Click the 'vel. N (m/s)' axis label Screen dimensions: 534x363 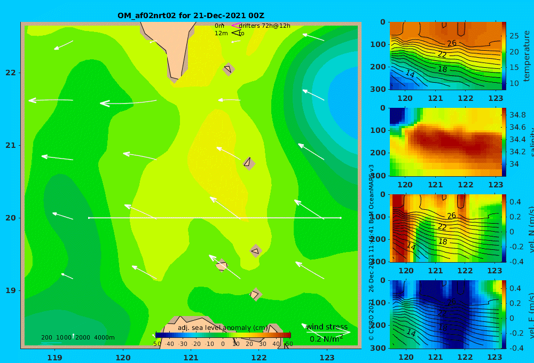click(x=531, y=229)
